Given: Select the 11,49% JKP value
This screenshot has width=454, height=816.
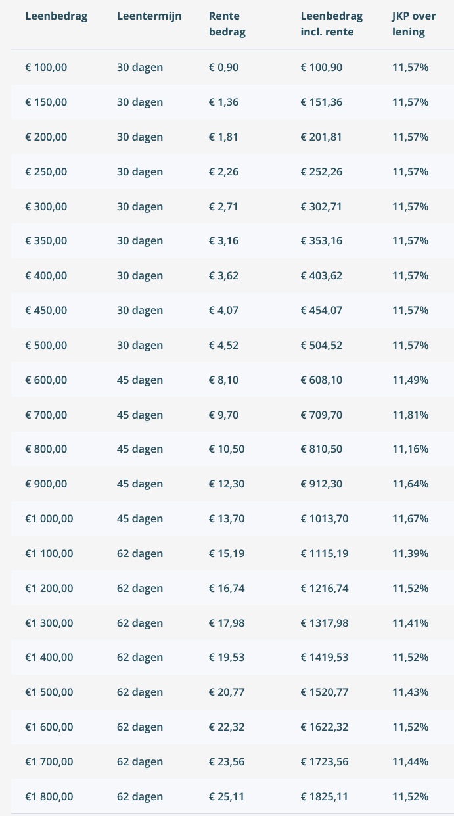Looking at the screenshot, I should coord(410,380).
